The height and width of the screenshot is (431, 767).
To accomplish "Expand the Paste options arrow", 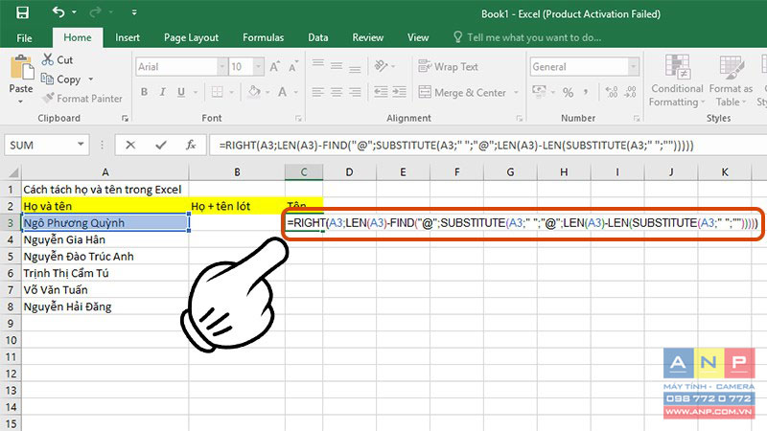I will click(20, 102).
